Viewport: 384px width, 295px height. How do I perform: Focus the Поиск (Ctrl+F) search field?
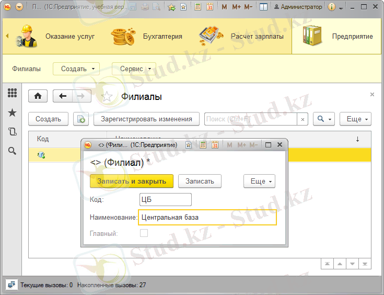coord(251,119)
